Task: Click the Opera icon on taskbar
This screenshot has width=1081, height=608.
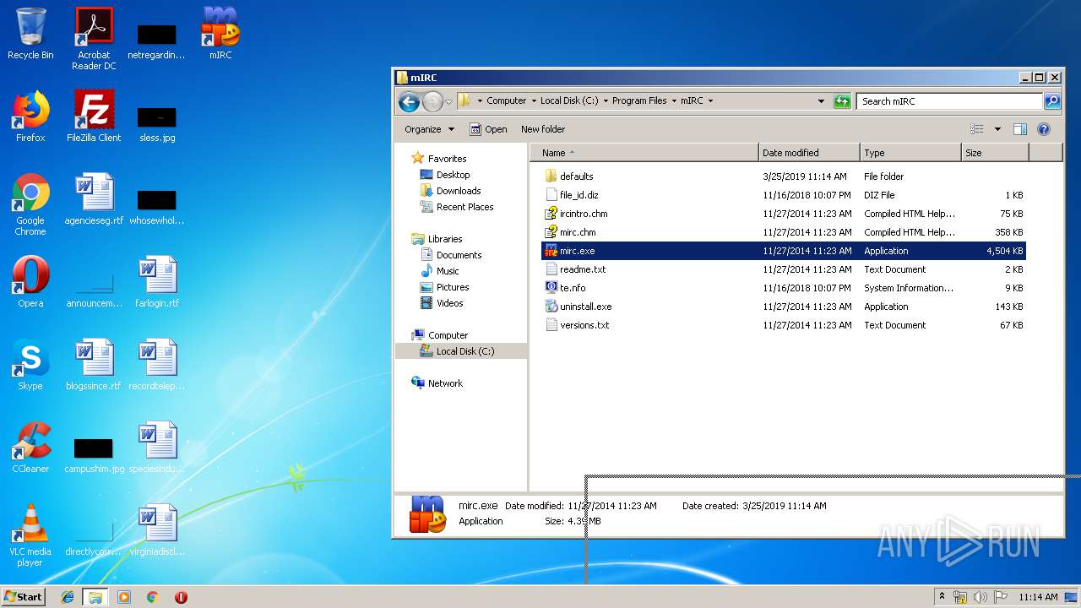Action: coord(181,597)
